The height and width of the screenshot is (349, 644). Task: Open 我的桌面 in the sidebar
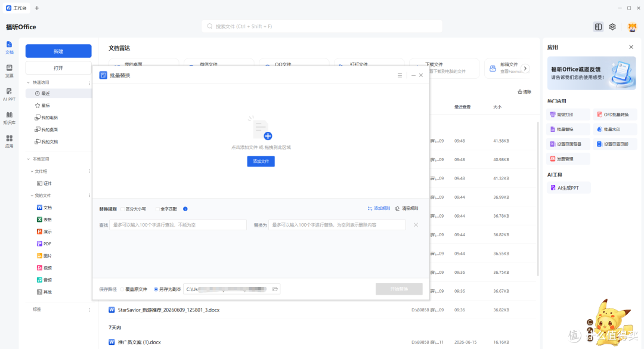[x=47, y=129]
